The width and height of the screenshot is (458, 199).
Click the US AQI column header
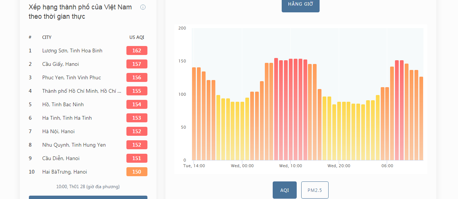[137, 37]
